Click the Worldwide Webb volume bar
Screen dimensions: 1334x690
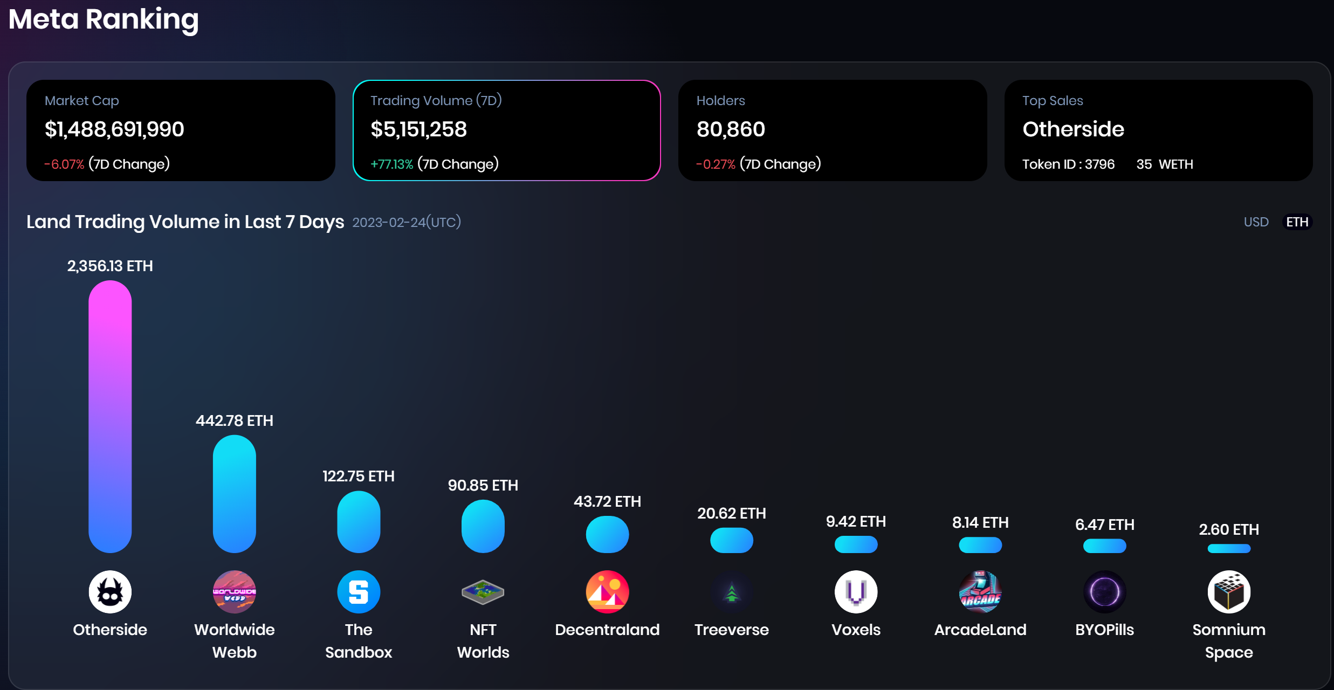235,494
